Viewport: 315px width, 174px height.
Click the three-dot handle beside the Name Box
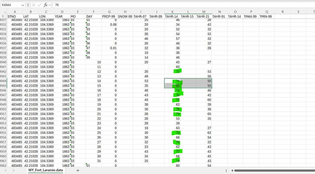point(28,5)
